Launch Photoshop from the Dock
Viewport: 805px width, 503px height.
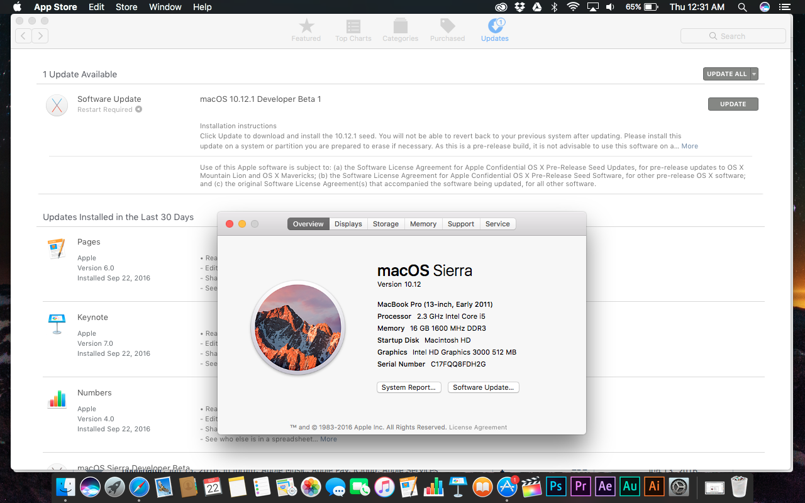556,486
